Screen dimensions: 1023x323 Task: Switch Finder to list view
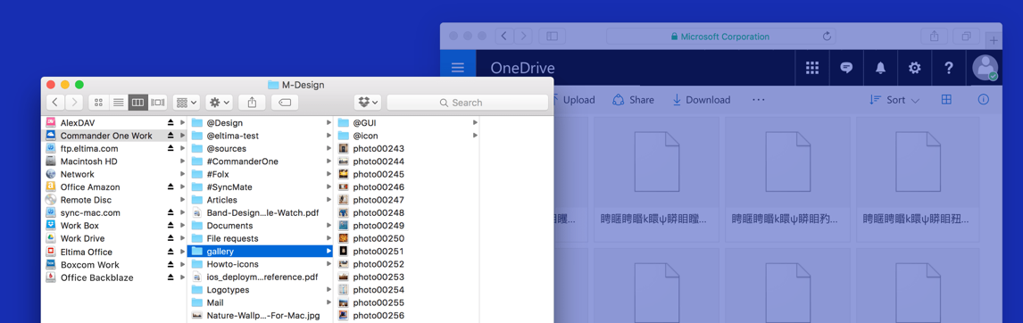coord(118,103)
